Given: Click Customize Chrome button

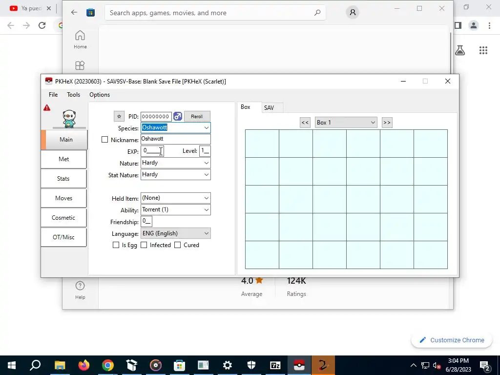Looking at the screenshot, I should click(x=452, y=340).
